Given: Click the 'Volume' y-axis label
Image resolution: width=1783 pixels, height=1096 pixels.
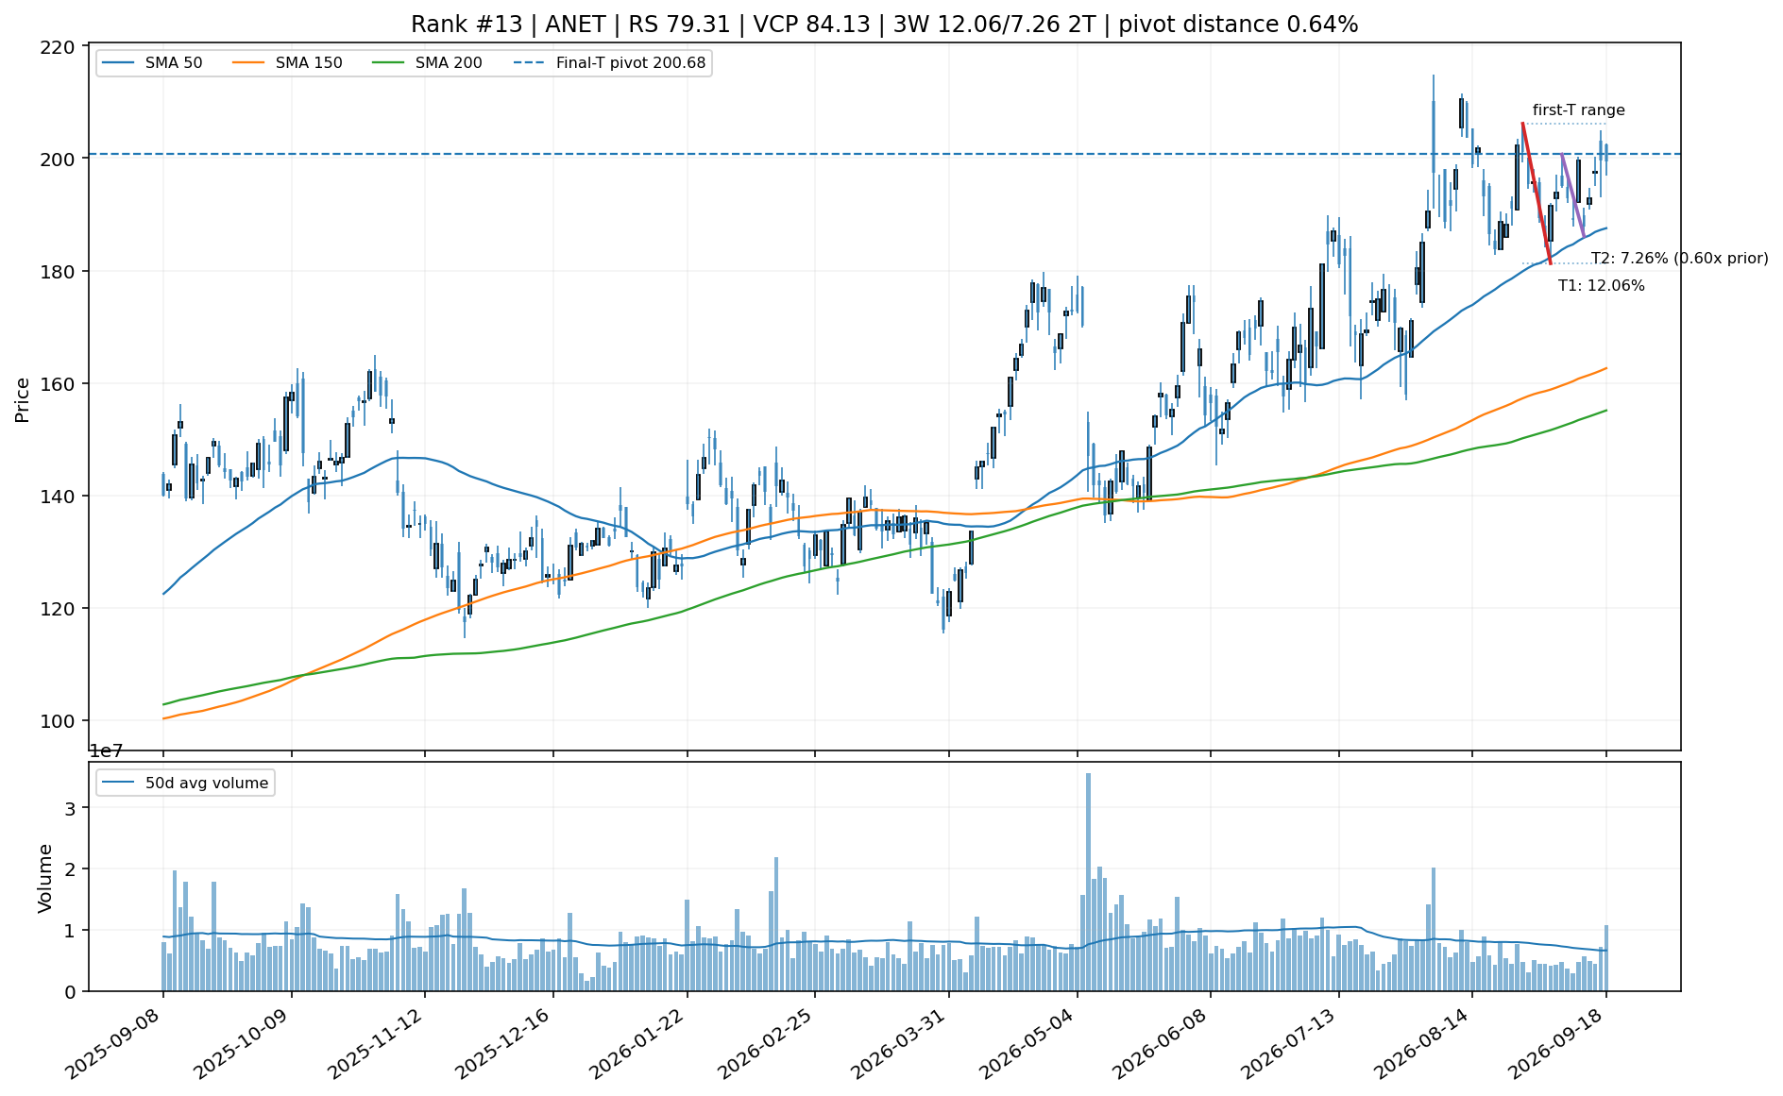Looking at the screenshot, I should click(44, 878).
